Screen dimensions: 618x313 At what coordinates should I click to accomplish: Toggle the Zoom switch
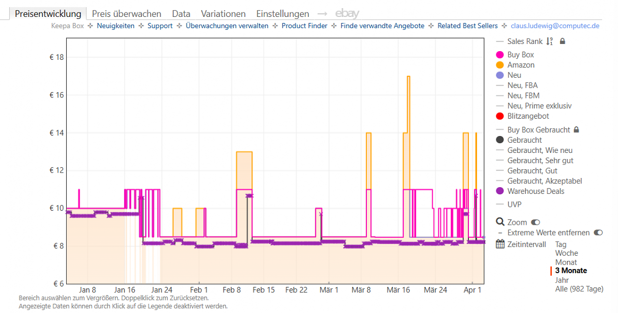tap(535, 222)
